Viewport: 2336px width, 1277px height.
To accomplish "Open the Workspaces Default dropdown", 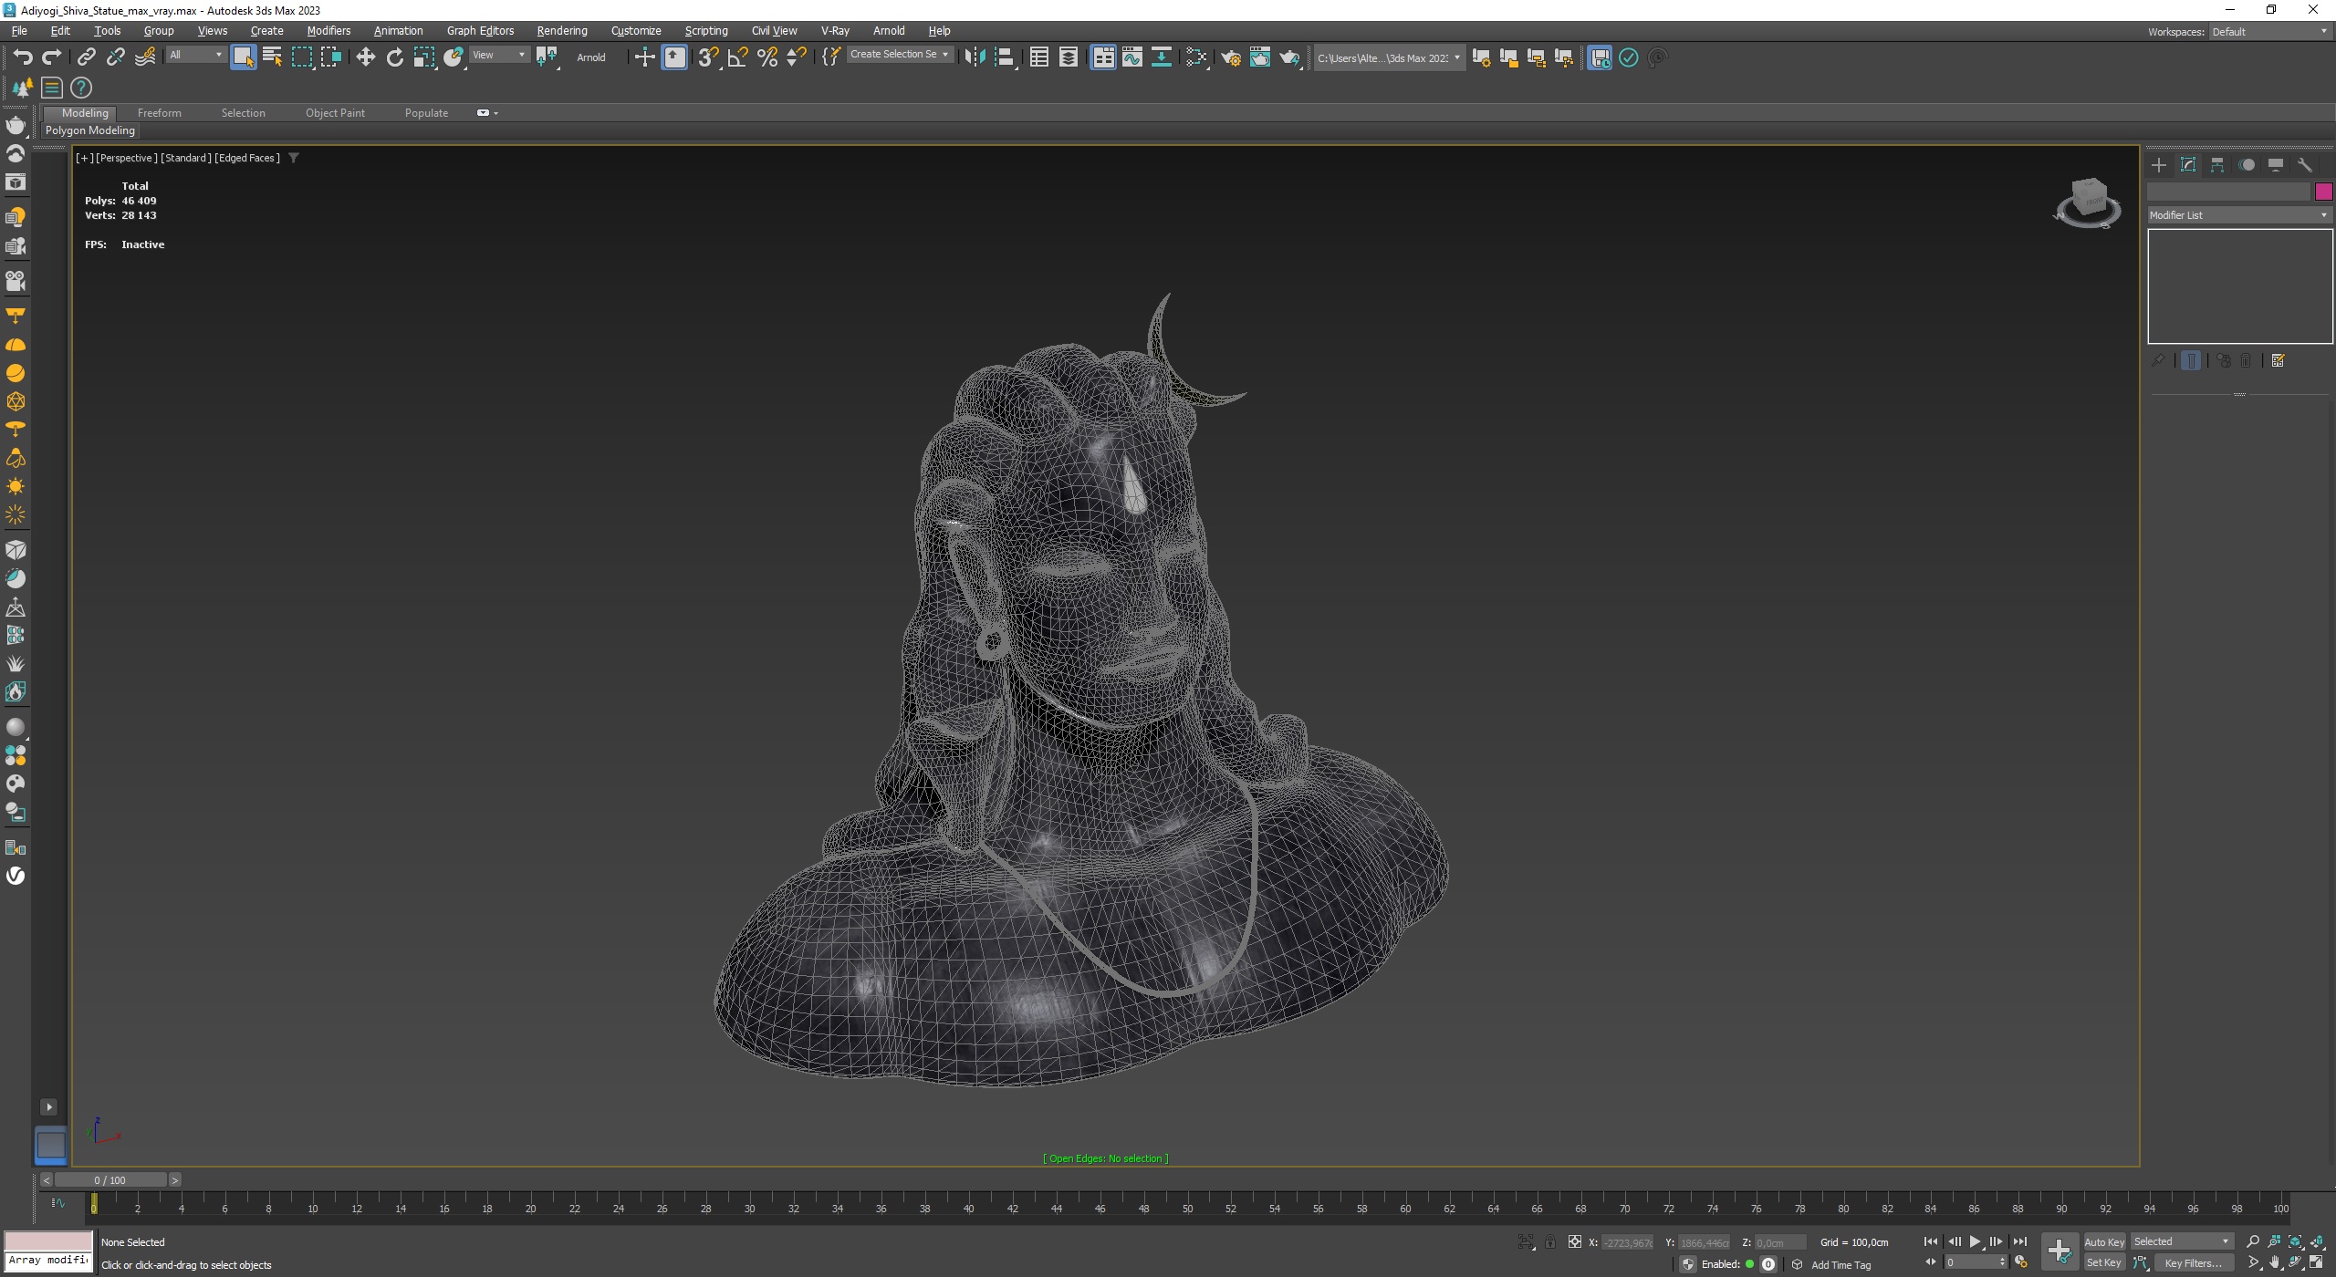I will tap(2268, 32).
